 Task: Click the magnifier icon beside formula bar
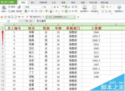(27, 21)
